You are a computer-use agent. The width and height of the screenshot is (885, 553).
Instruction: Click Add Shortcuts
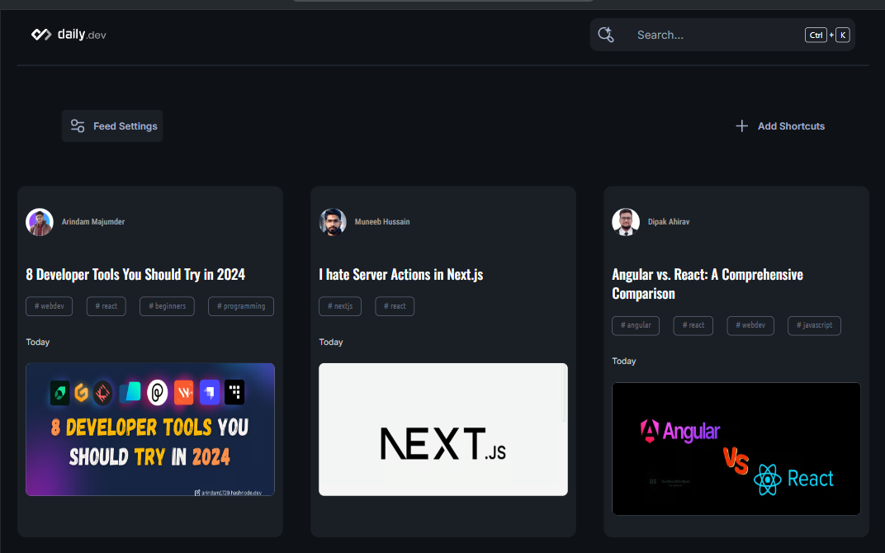tap(791, 125)
